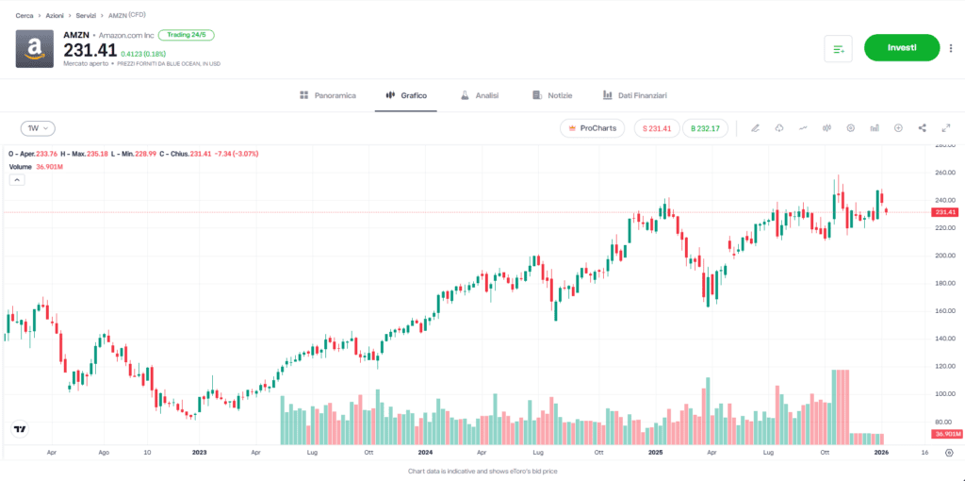
Task: Open chart settings gear icon
Action: [851, 128]
